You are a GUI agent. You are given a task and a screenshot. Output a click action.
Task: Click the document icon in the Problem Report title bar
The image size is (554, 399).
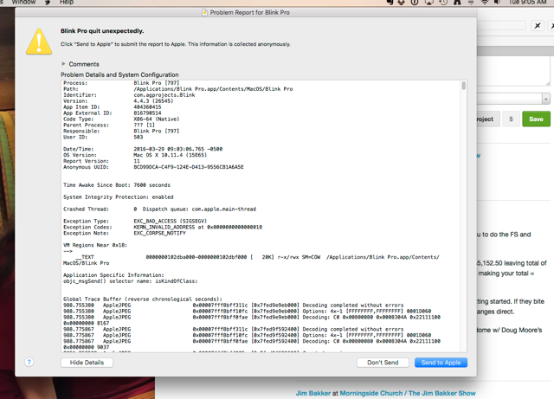tap(204, 12)
